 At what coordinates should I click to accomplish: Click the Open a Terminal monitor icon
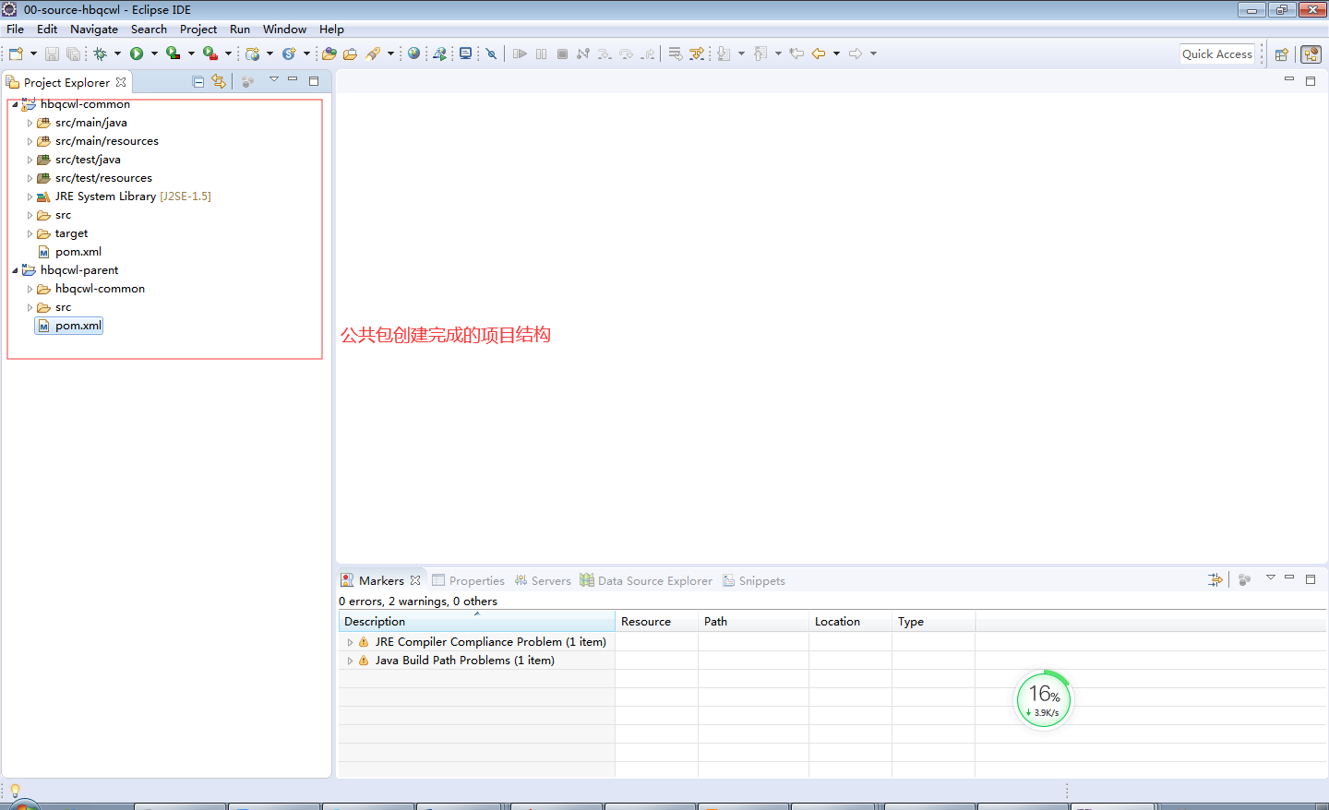click(466, 54)
